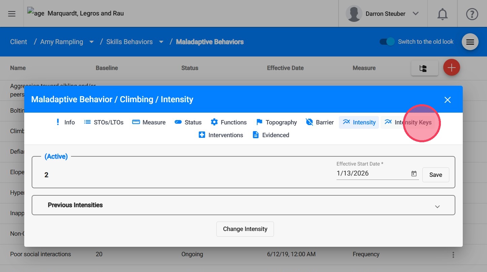Switch to the Topography tab
The width and height of the screenshot is (487, 272).
pyautogui.click(x=276, y=122)
